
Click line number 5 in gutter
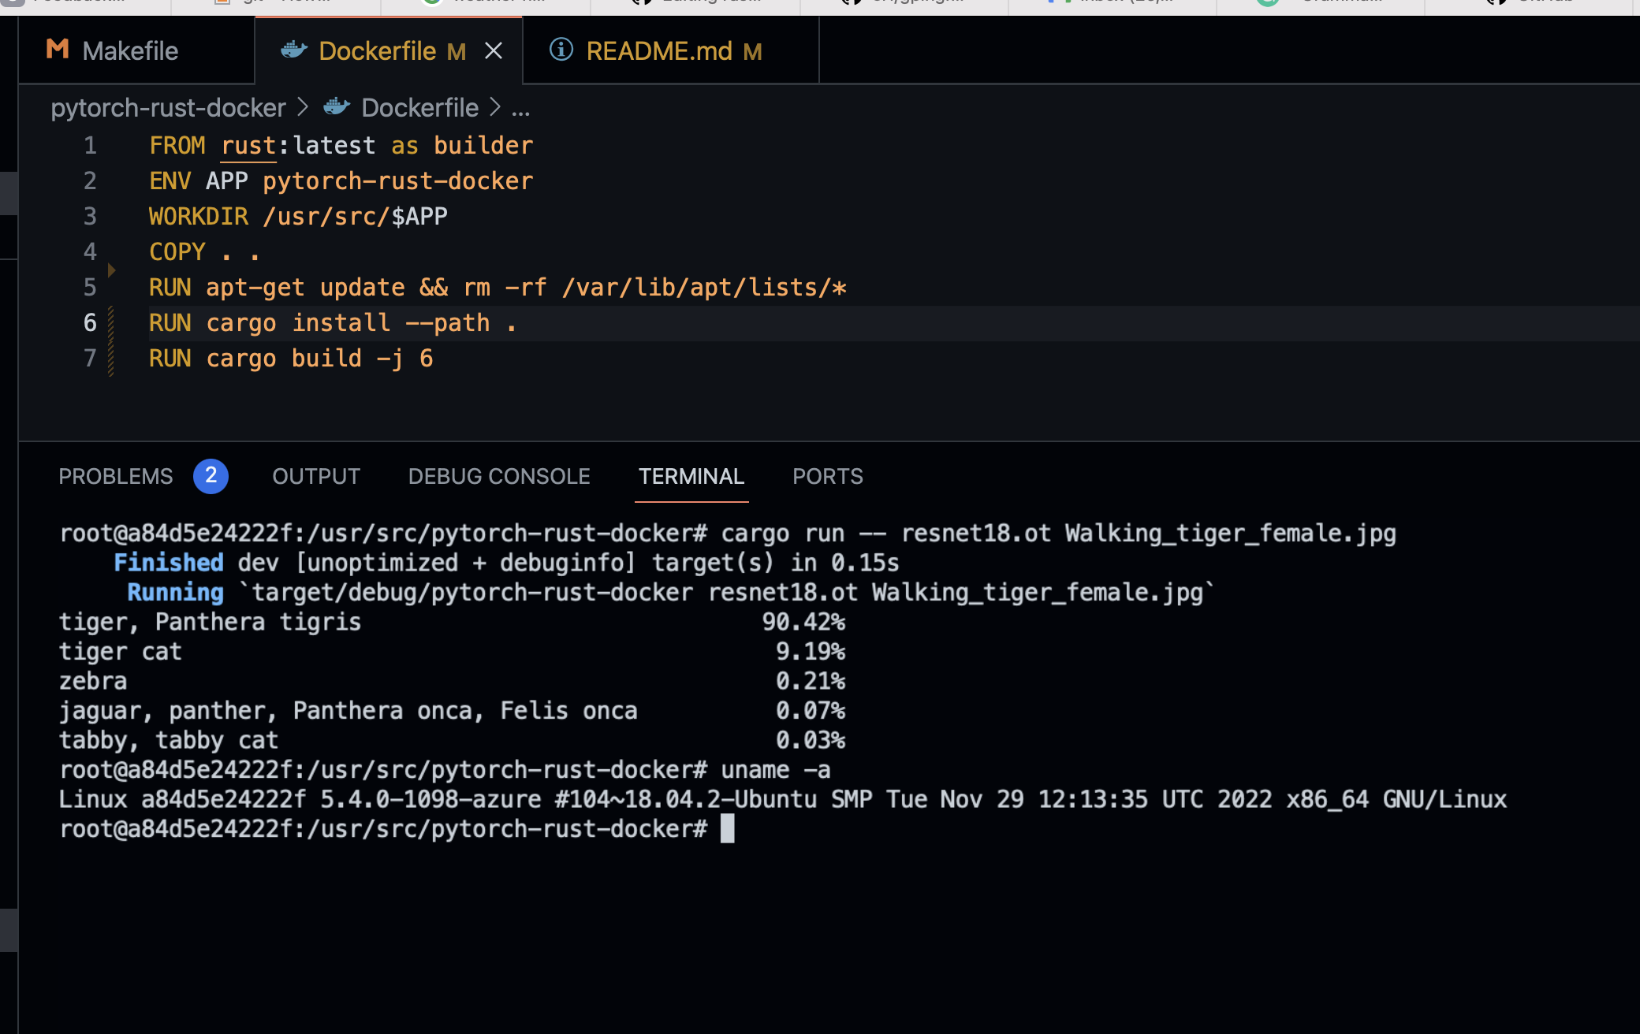(90, 288)
